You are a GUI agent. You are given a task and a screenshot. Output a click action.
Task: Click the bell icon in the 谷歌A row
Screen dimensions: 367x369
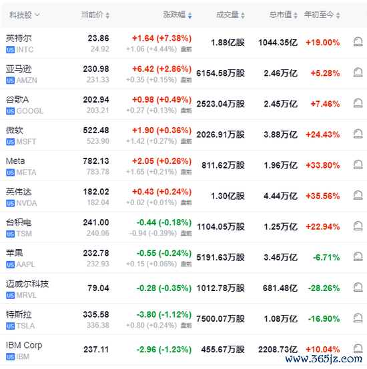(358, 103)
